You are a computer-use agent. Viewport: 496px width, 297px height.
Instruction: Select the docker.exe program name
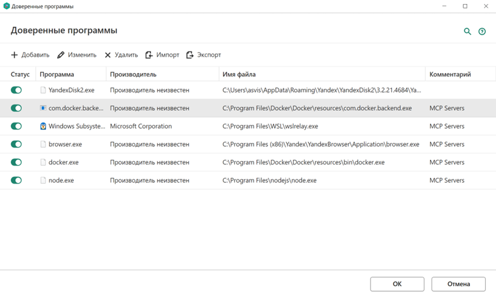click(x=64, y=162)
